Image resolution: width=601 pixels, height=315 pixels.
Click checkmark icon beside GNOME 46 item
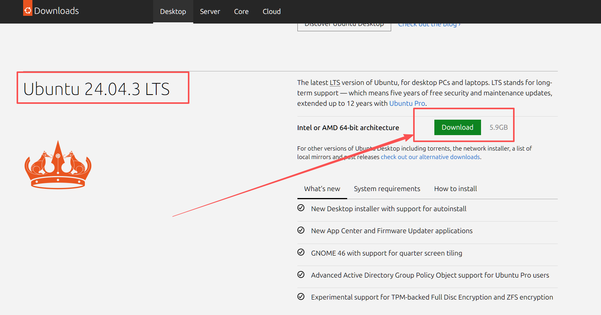(x=301, y=252)
